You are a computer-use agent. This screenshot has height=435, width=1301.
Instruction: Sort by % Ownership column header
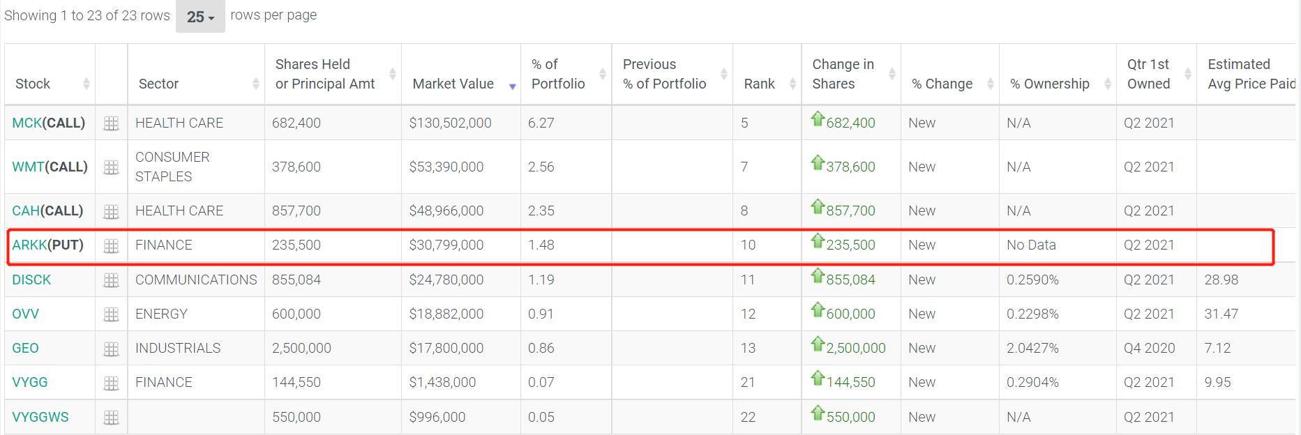1049,84
